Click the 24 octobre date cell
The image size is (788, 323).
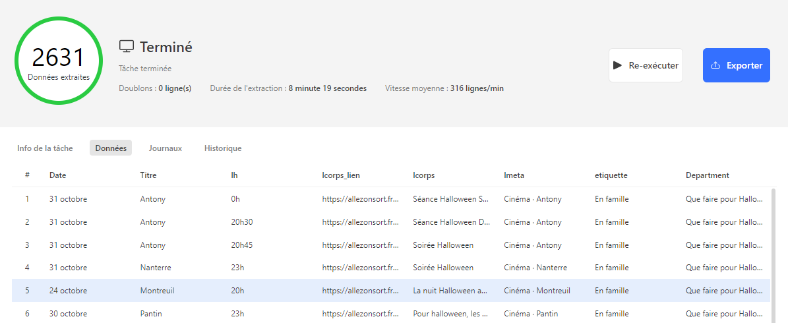click(69, 290)
